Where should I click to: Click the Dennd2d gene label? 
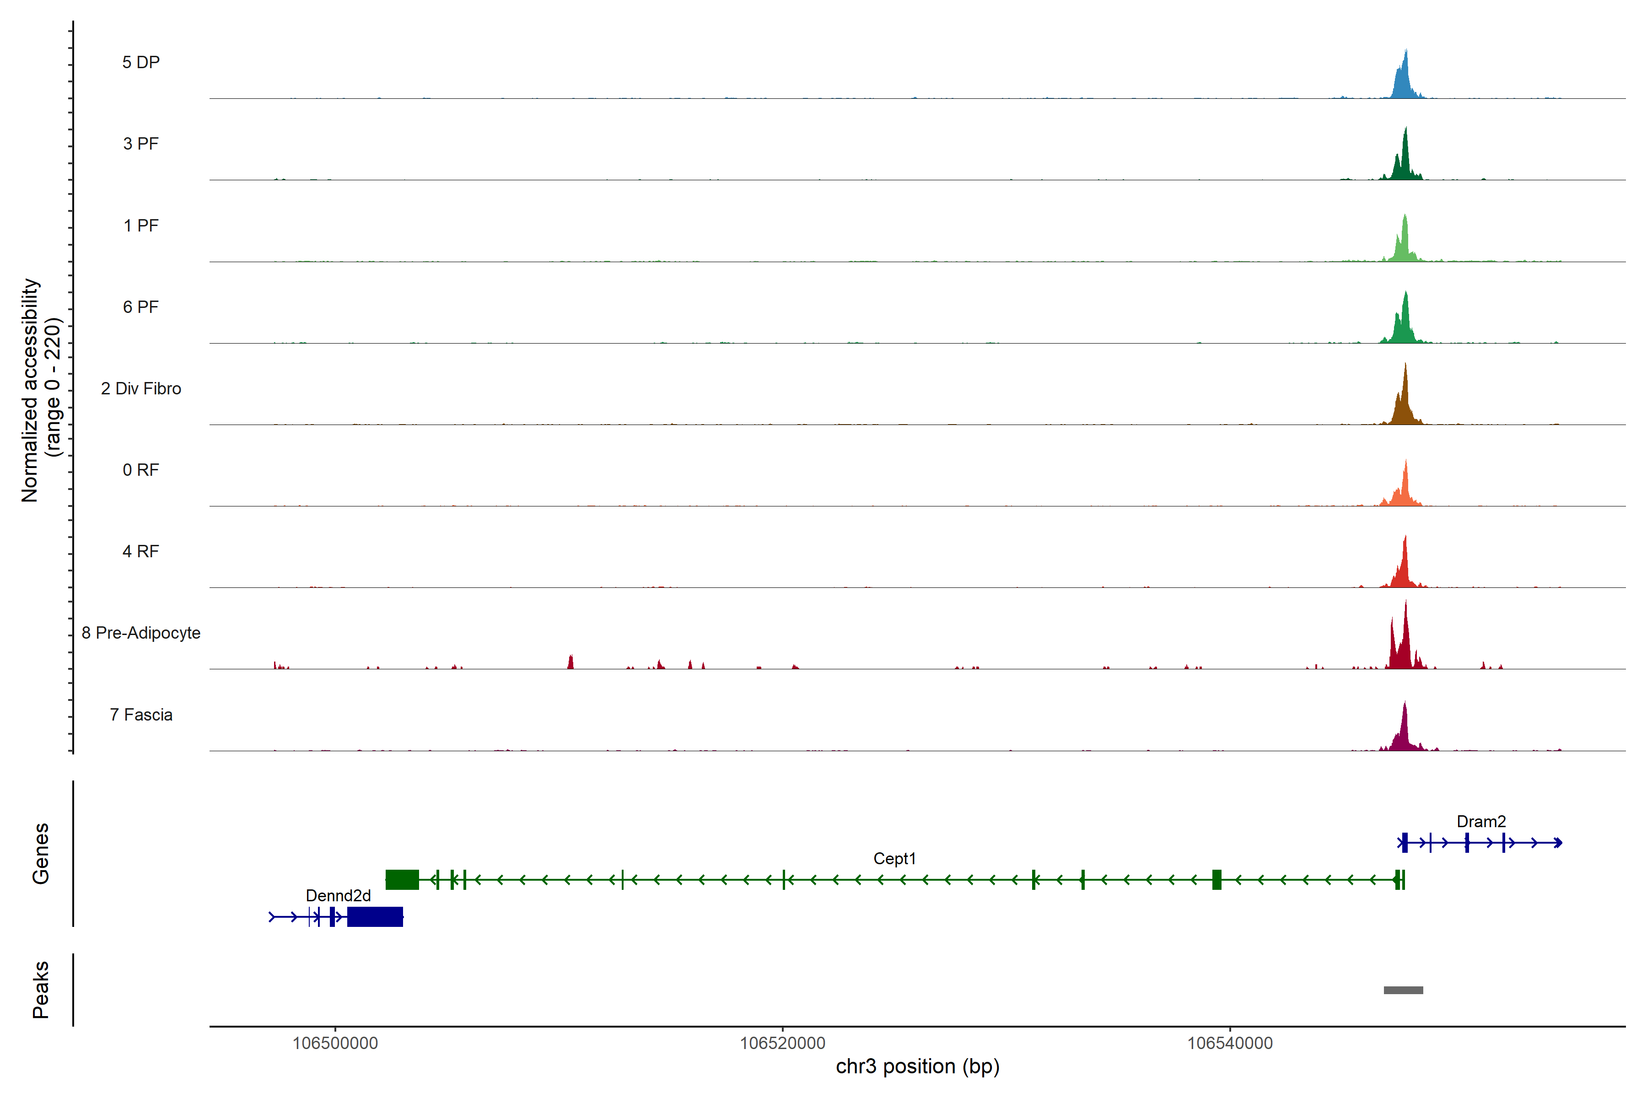pyautogui.click(x=338, y=896)
